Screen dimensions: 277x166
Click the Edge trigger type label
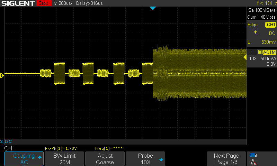pyautogui.click(x=252, y=25)
